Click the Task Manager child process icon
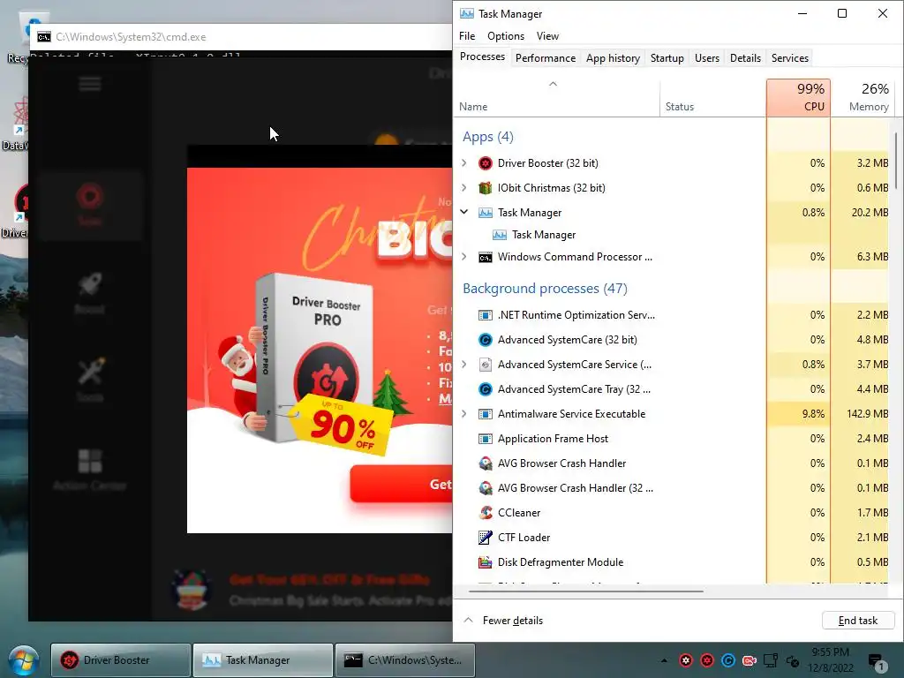 pos(500,235)
